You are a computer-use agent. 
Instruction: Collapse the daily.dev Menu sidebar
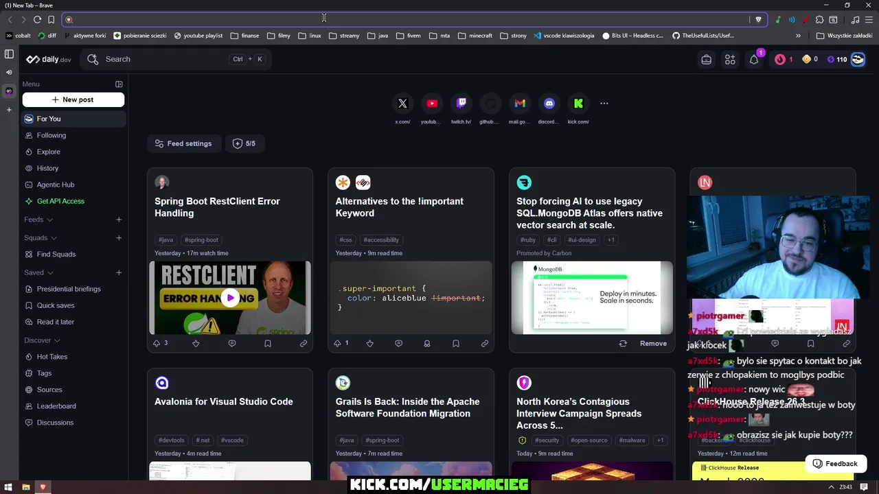(119, 84)
